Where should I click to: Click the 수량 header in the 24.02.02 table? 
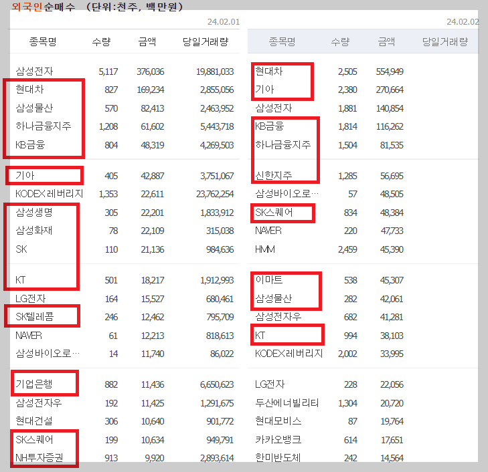(341, 41)
